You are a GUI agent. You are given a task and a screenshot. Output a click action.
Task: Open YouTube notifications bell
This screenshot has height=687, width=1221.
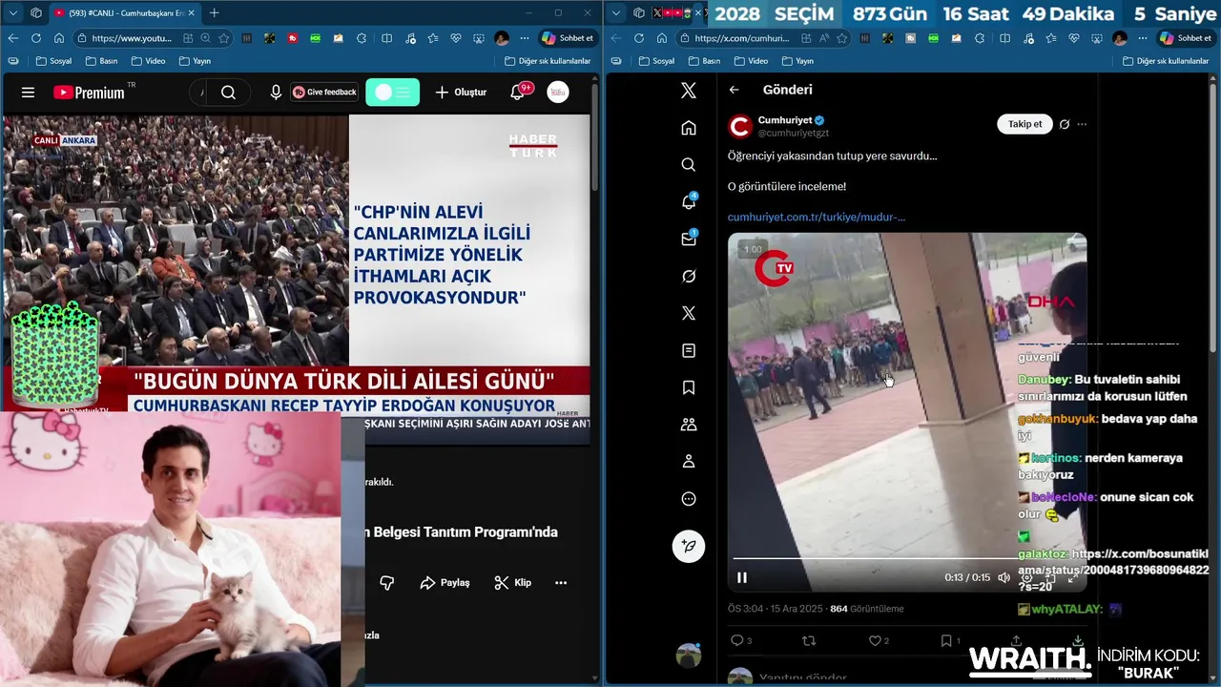coord(517,93)
